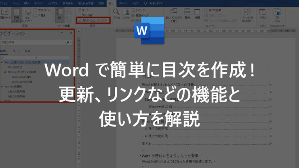Select the Print Layout (印刷レイアウト) view icon
The image size is (299, 168).
tap(17, 15)
